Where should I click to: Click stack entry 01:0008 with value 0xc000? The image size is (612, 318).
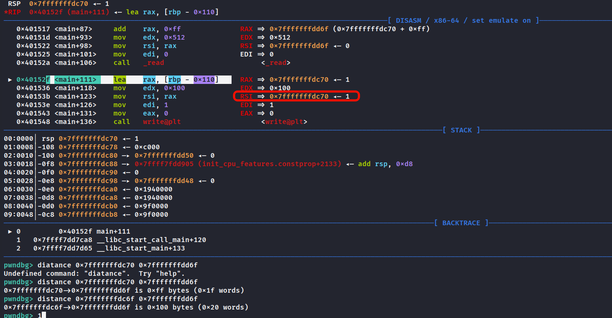[82, 147]
